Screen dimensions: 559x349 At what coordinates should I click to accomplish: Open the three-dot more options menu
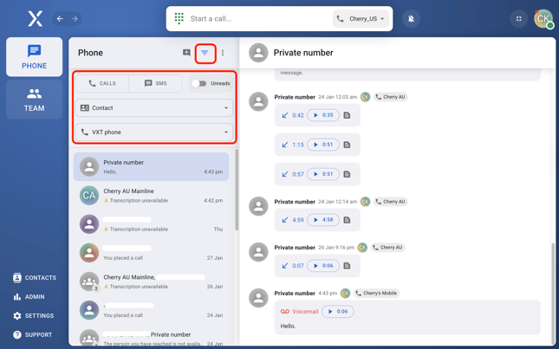click(223, 53)
